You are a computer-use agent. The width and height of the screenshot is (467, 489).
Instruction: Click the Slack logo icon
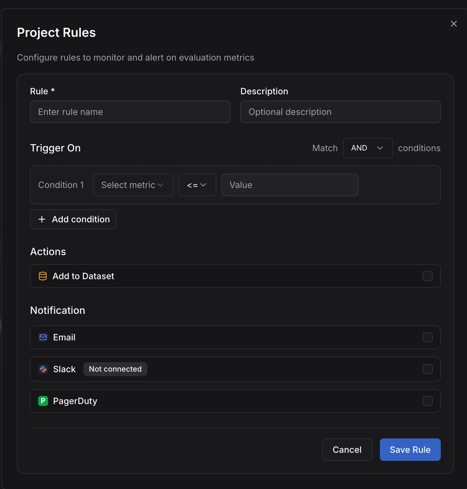pyautogui.click(x=43, y=369)
